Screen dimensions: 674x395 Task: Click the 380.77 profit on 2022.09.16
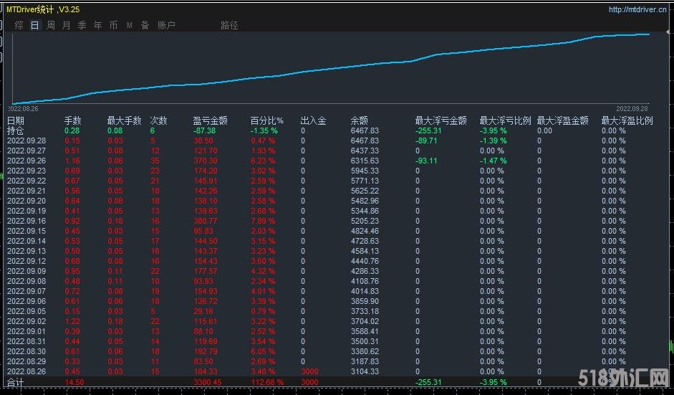click(x=206, y=221)
